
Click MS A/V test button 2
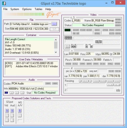[x=20, y=115]
